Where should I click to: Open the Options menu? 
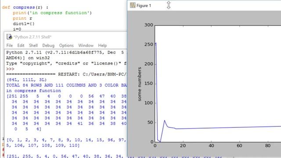pos(66,46)
